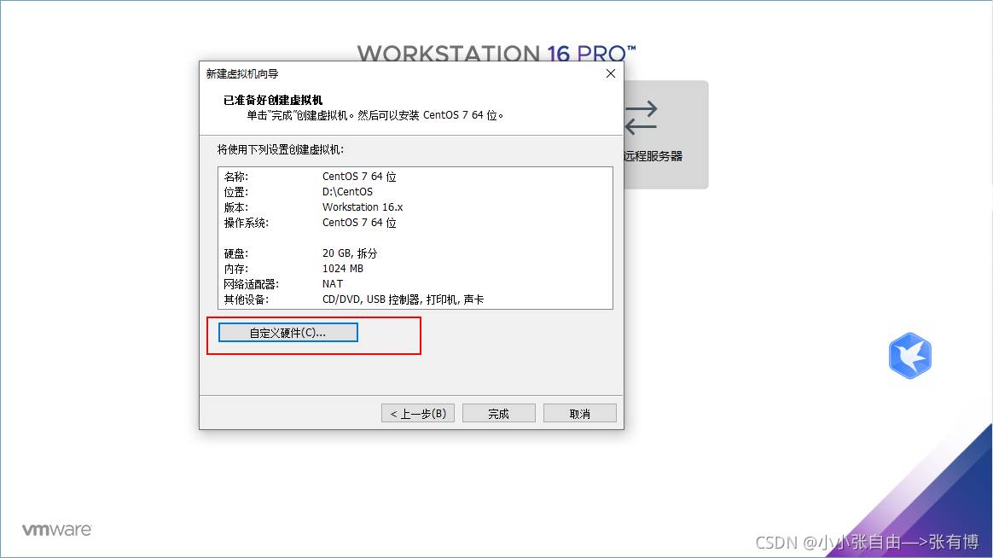The width and height of the screenshot is (993, 558).
Task: Cancel the wizard with 取消
Action: (579, 414)
